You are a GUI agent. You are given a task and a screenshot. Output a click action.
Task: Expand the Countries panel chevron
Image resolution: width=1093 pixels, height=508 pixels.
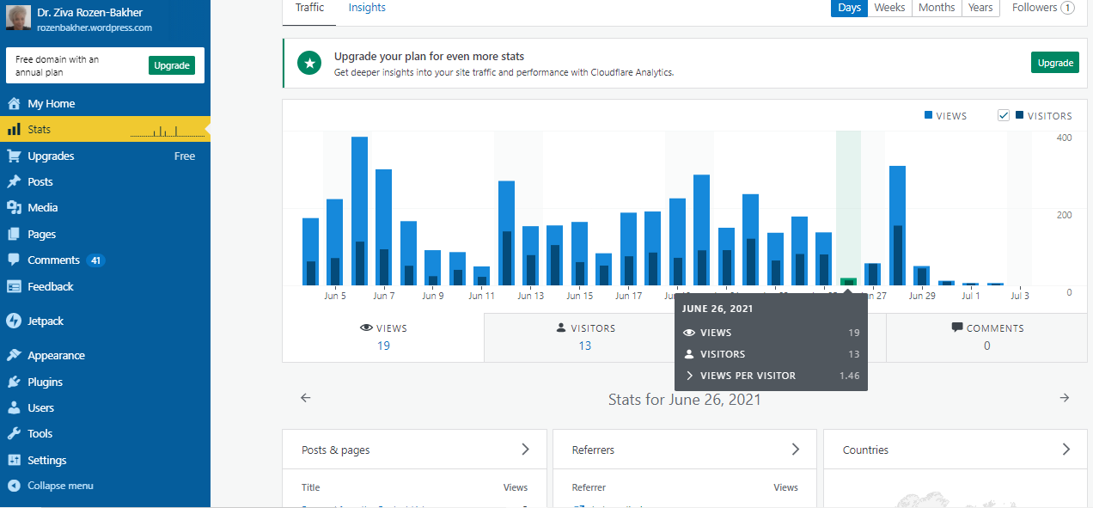click(x=1066, y=450)
